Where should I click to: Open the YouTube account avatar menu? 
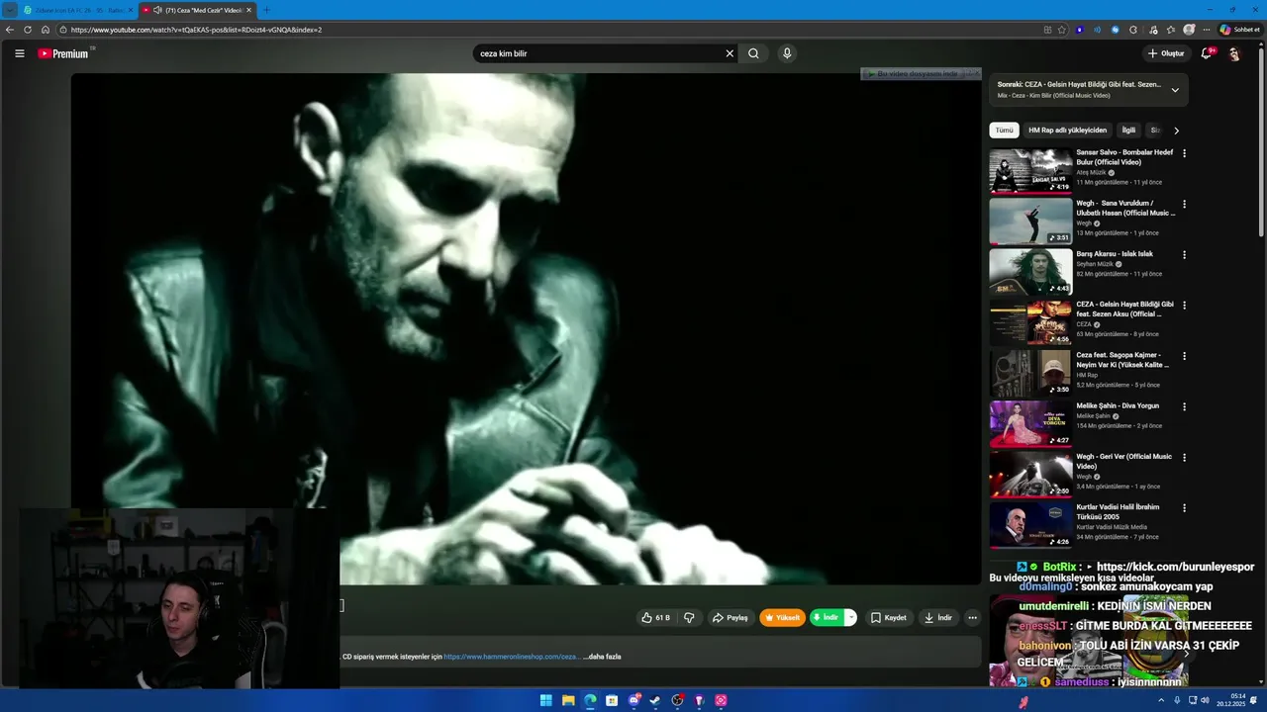1234,53
